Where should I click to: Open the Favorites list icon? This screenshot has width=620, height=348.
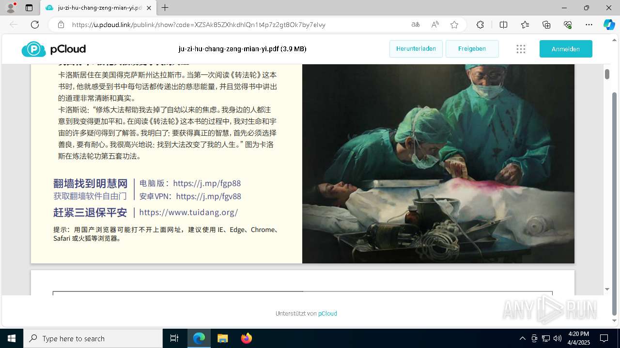[x=525, y=25]
